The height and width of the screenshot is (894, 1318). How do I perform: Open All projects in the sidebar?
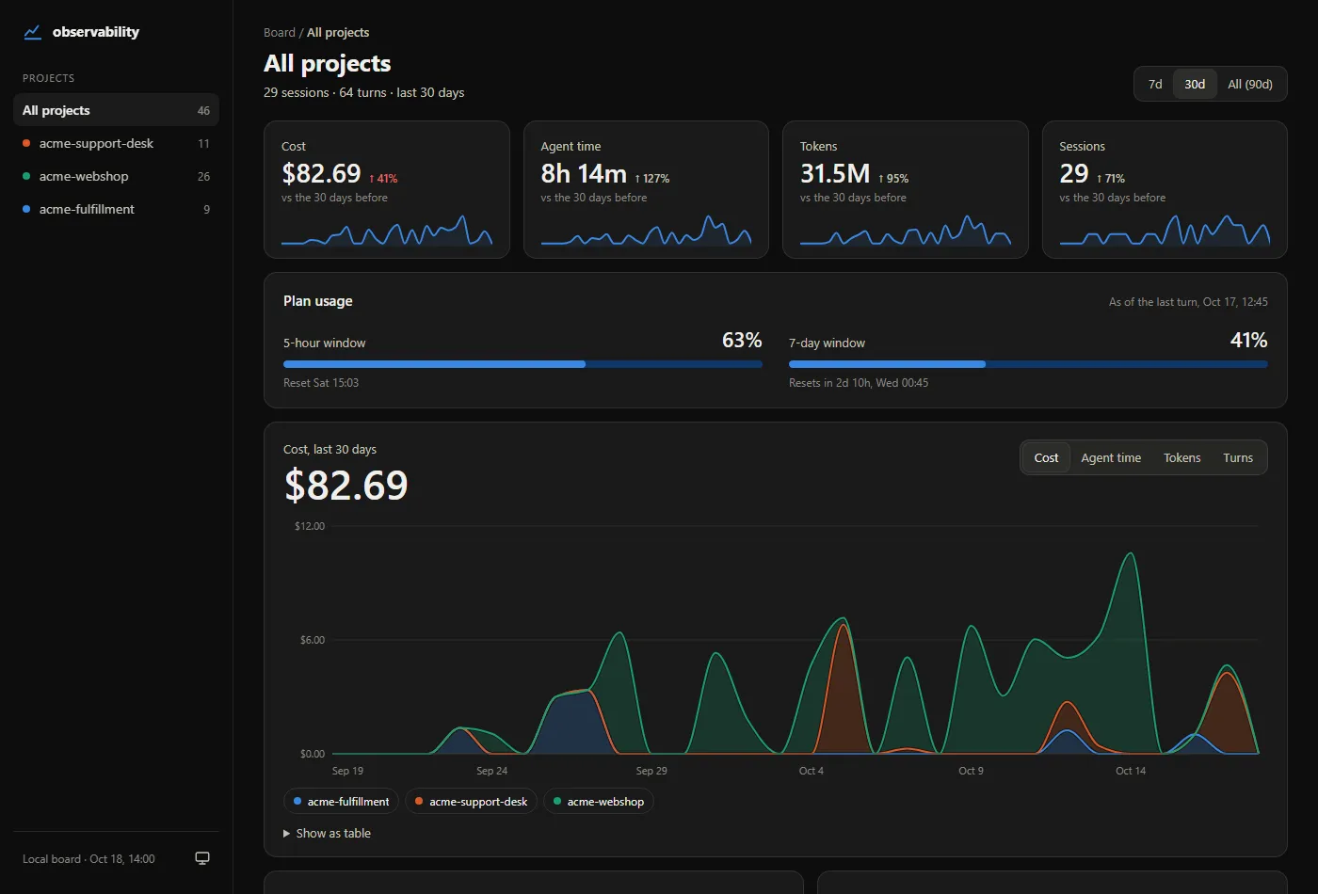tap(116, 110)
